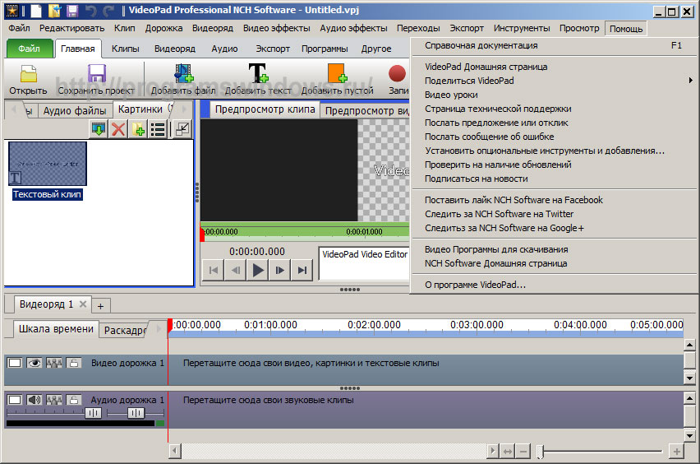This screenshot has width=700, height=464.
Task: Step back one frame in preview
Action: (x=236, y=270)
